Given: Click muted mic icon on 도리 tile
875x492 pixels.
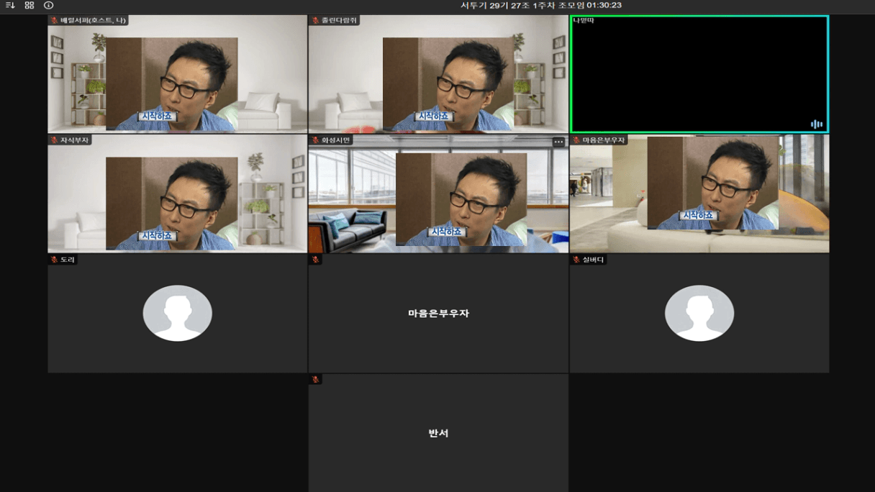Looking at the screenshot, I should click(x=54, y=260).
